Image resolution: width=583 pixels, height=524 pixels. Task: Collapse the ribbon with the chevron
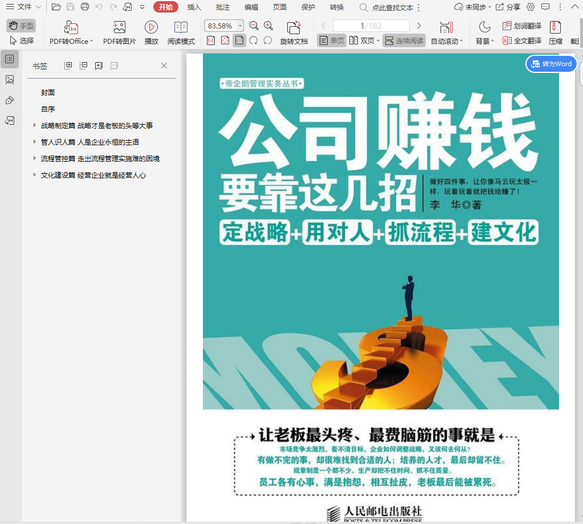coord(574,7)
